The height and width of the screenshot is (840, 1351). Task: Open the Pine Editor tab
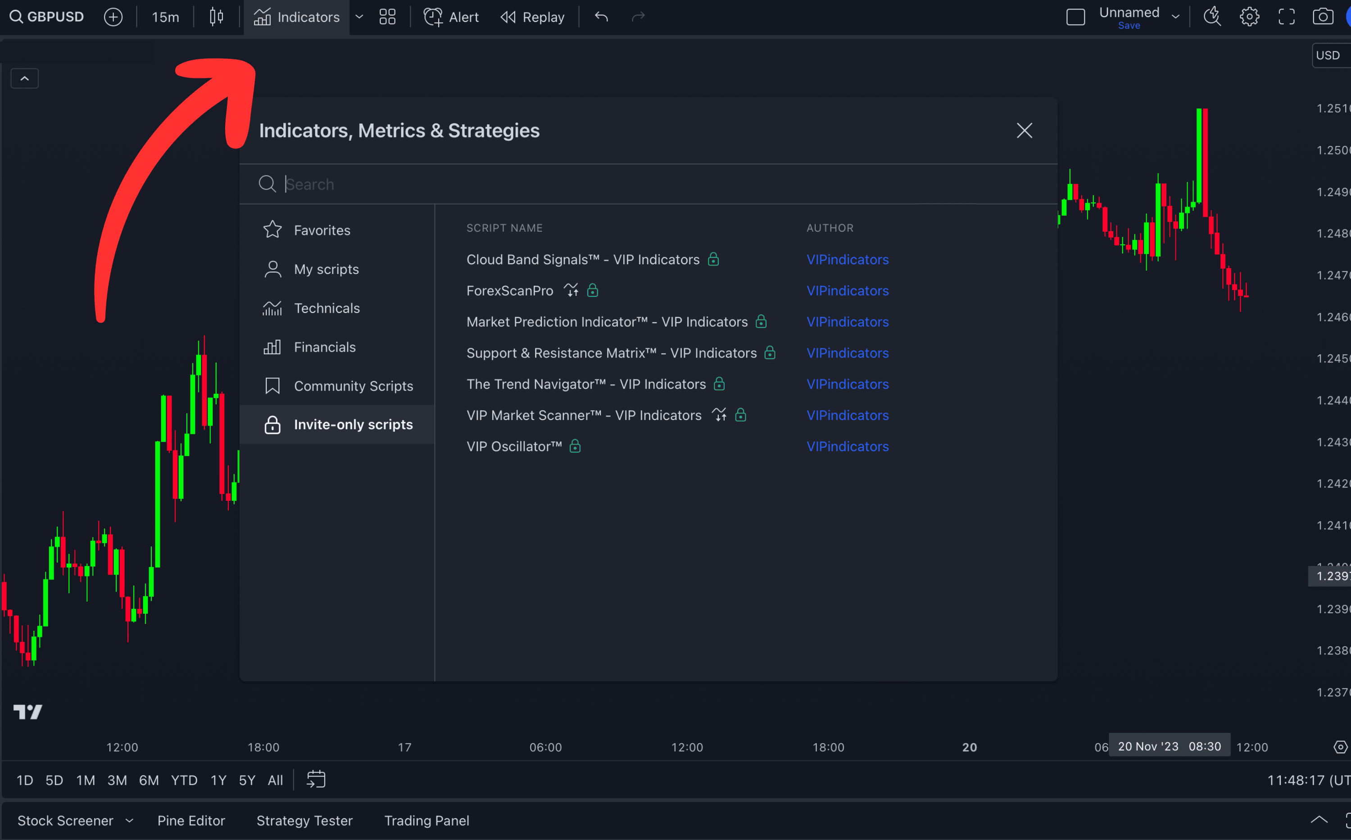[190, 821]
